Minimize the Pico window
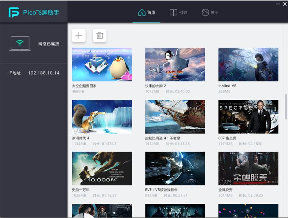 pyautogui.click(x=278, y=4)
